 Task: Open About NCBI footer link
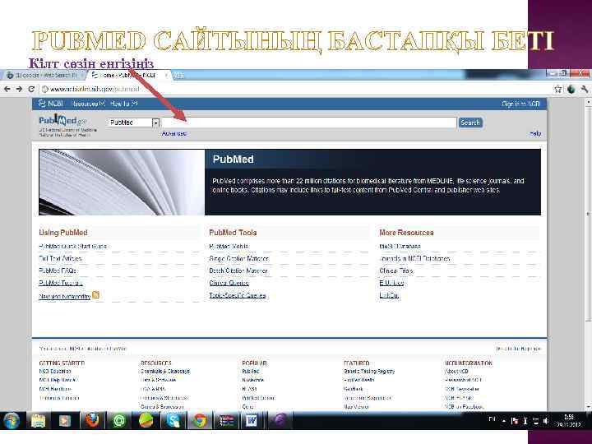pos(456,371)
